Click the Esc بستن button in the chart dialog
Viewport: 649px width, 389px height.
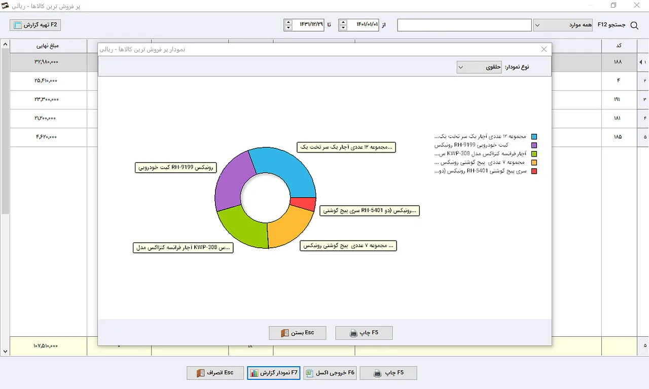click(297, 333)
